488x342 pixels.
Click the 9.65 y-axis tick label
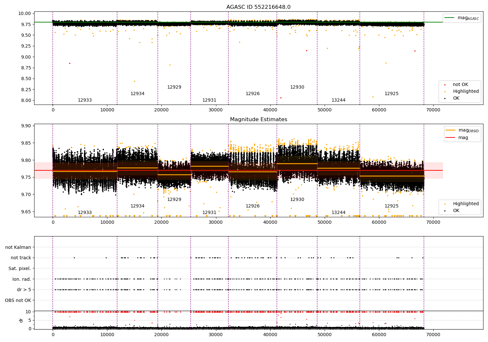(x=26, y=212)
